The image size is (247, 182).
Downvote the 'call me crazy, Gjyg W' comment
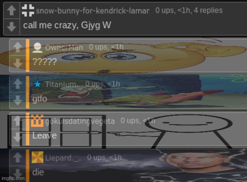11,27
